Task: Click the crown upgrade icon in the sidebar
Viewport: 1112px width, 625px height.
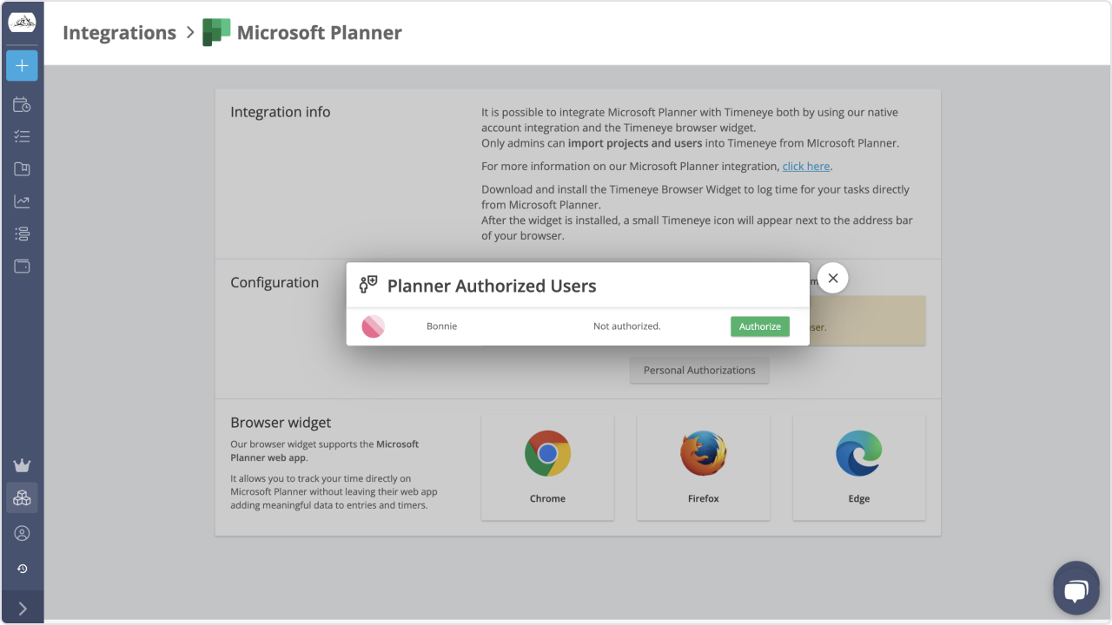Action: click(22, 464)
